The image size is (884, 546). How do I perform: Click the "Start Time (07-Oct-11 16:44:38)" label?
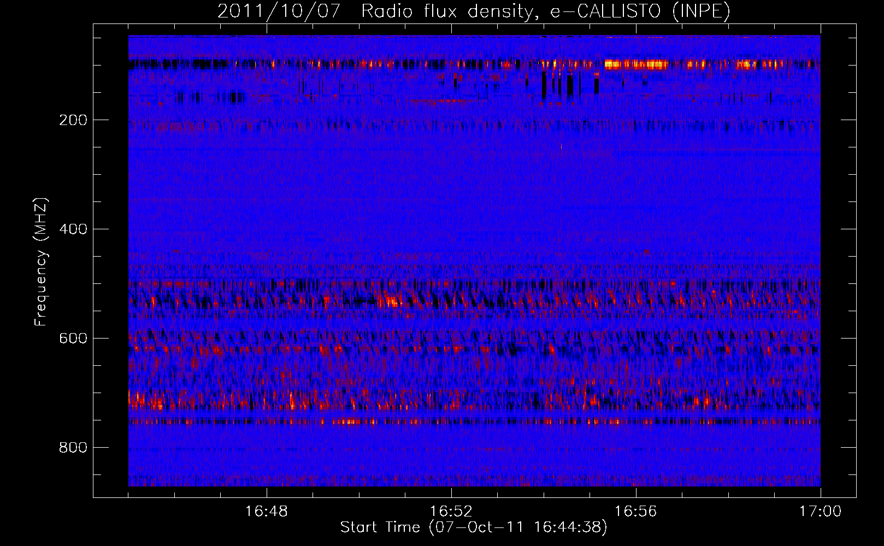click(474, 527)
